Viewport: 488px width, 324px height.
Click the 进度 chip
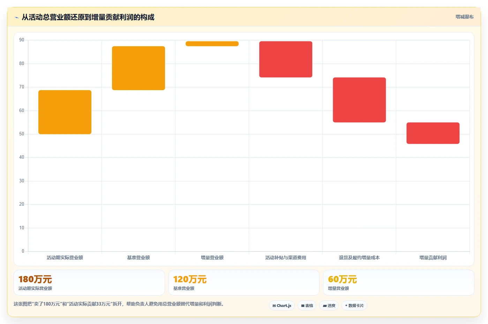329,306
